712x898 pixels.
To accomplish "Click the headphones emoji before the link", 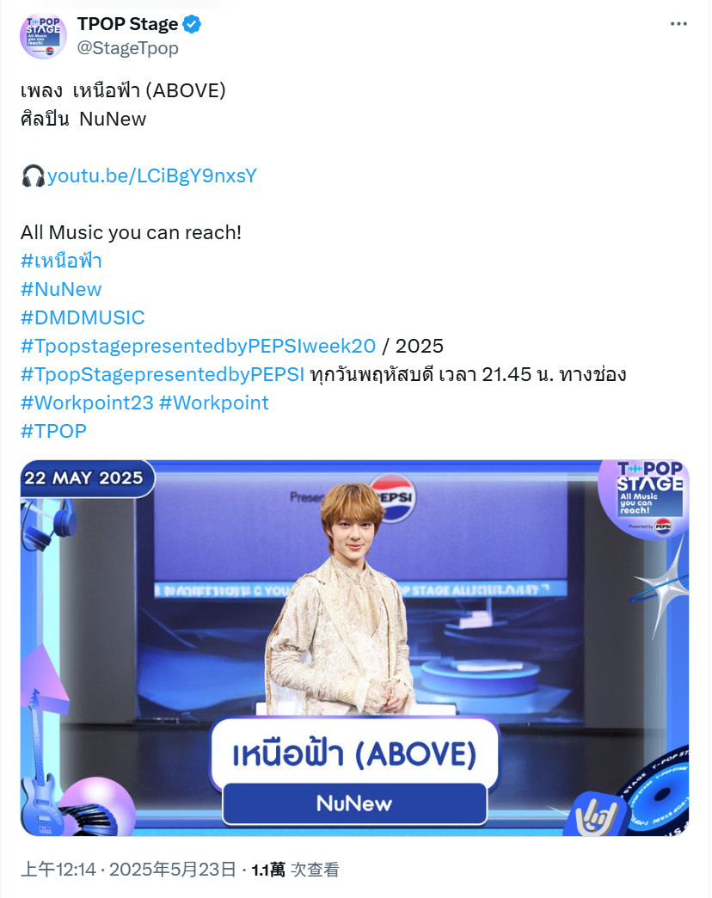I will click(x=34, y=175).
